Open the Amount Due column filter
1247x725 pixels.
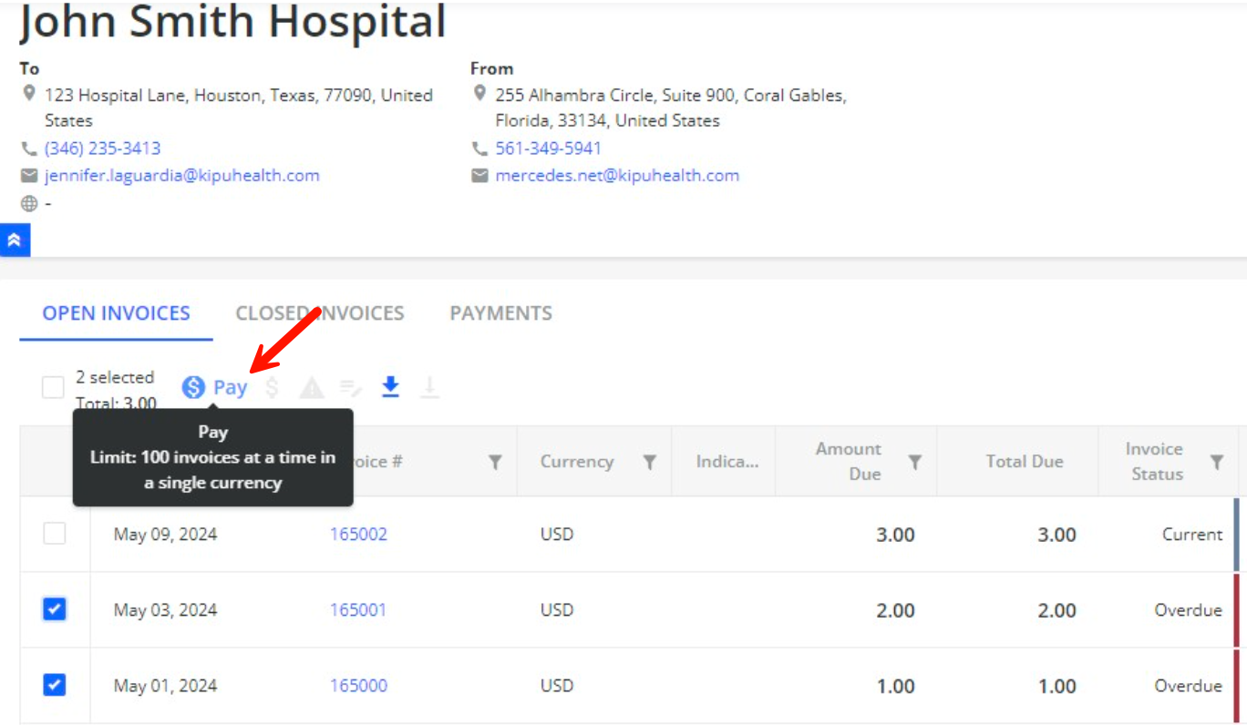click(914, 463)
